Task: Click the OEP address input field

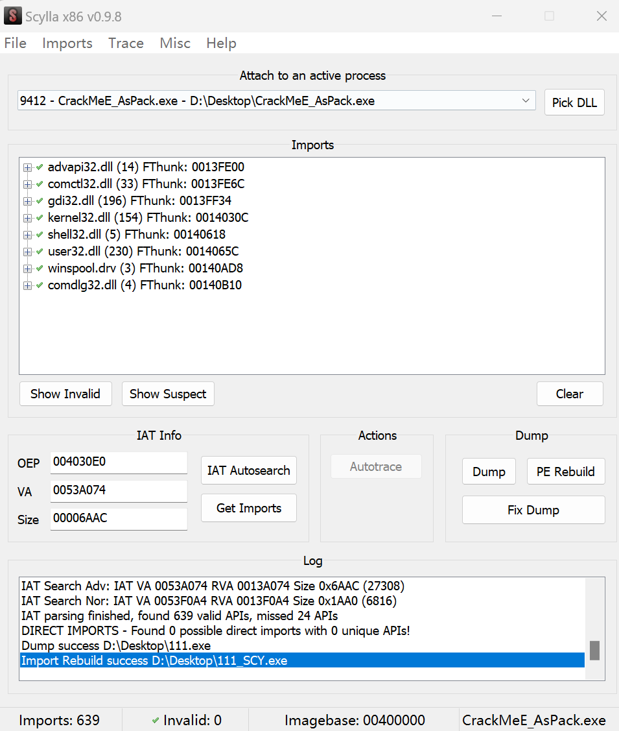Action: click(119, 462)
